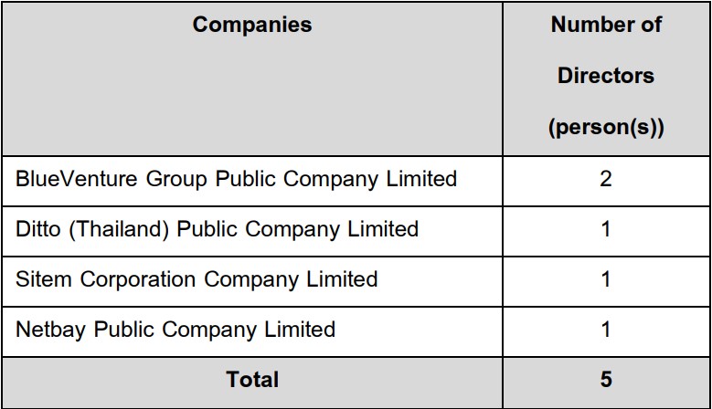Select Netbay Public Company Limited cell
Screen dimensions: 712x409
pyautogui.click(x=252, y=332)
